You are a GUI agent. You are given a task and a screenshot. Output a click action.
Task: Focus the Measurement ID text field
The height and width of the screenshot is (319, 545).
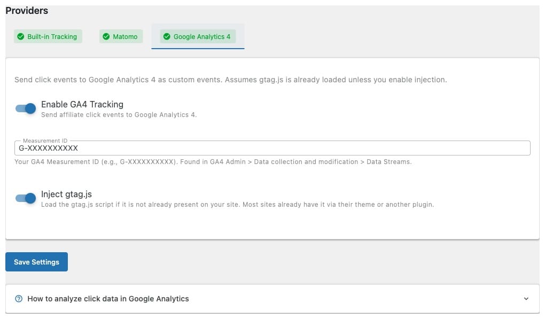pos(272,148)
